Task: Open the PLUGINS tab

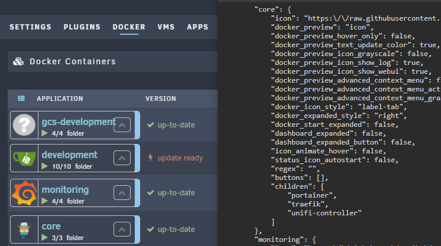Action: coord(82,27)
